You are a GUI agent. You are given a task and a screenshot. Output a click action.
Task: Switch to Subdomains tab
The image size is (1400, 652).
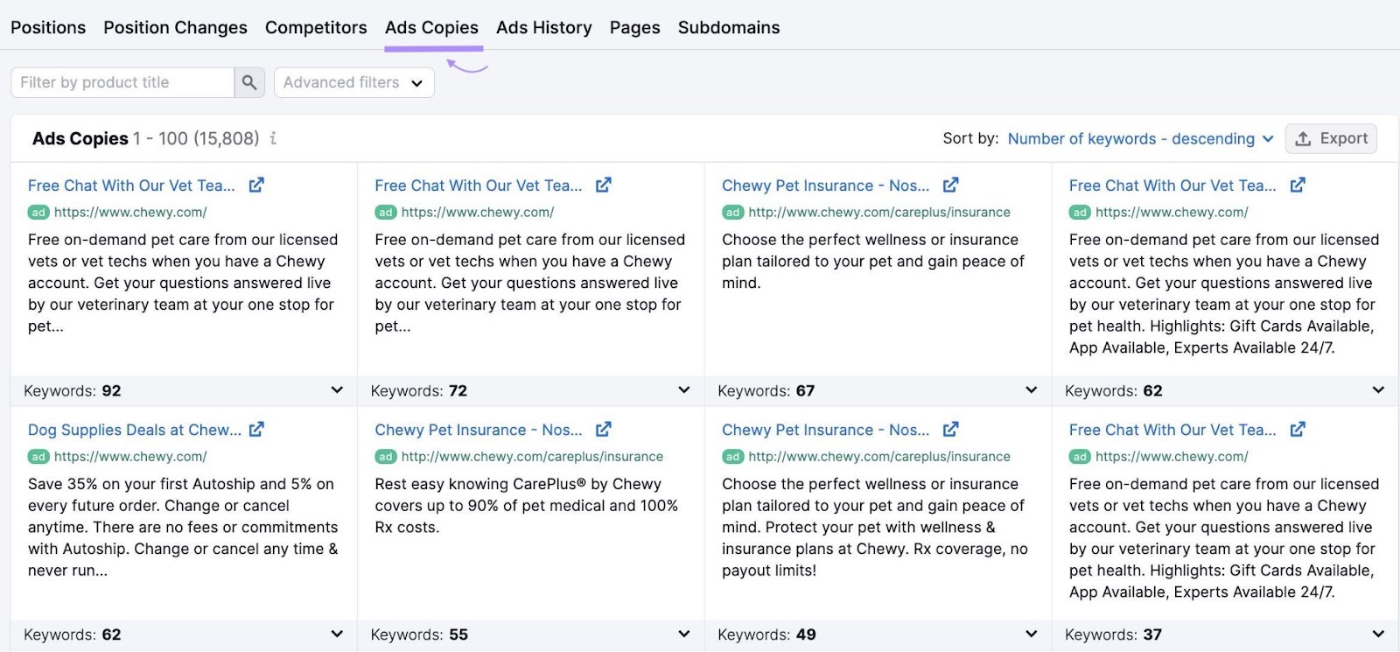click(x=729, y=27)
